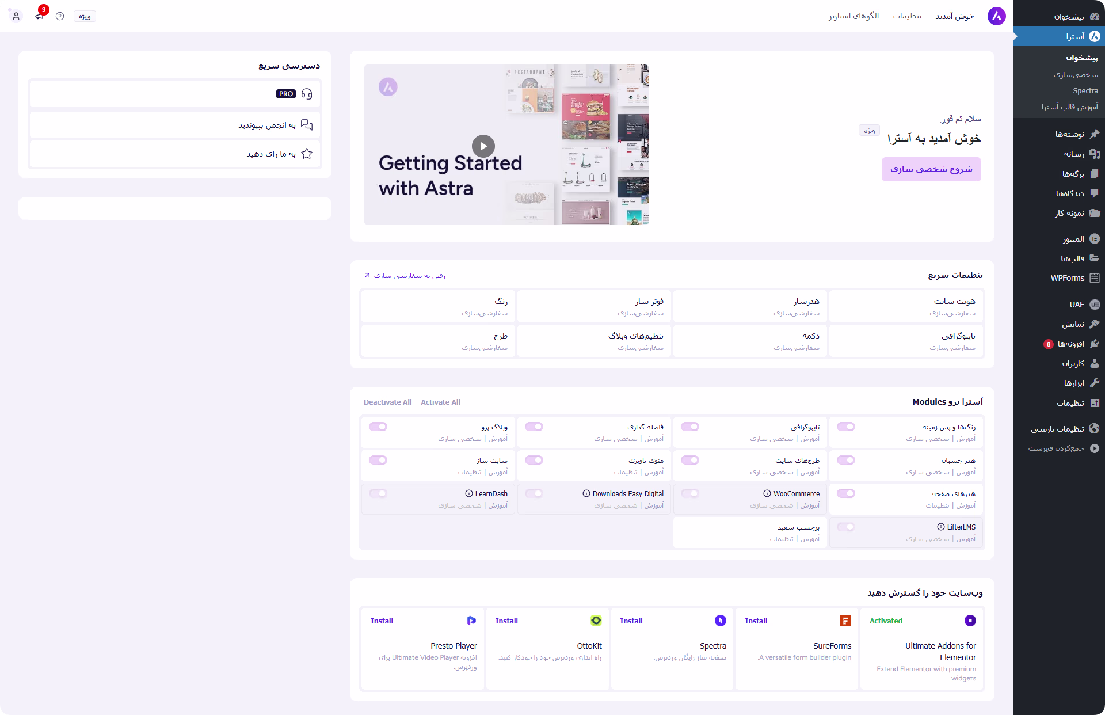Viewport: 1105px width, 715px height.
Task: Open the 'شخصی‌سازی' submenu item in sidebar
Action: tap(1076, 75)
